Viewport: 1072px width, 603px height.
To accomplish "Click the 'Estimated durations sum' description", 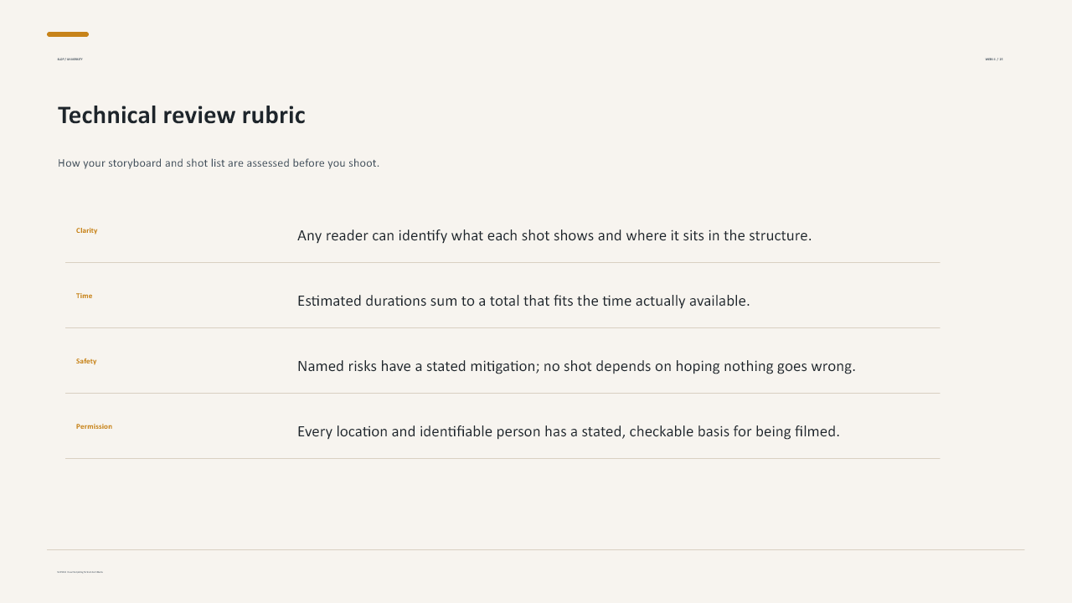I will (523, 301).
